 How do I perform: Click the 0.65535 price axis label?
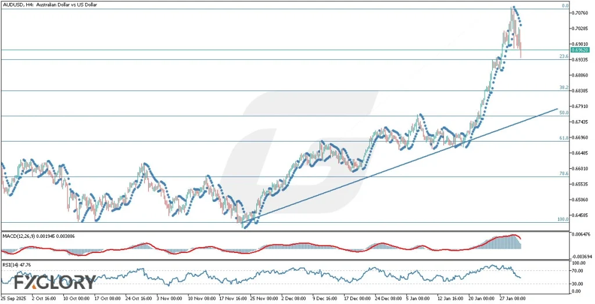coord(581,184)
